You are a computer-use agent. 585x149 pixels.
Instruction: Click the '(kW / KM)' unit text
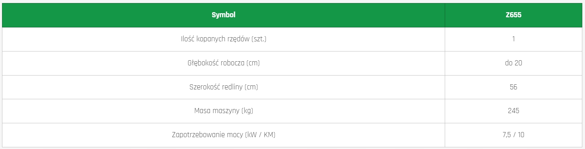[260, 135]
